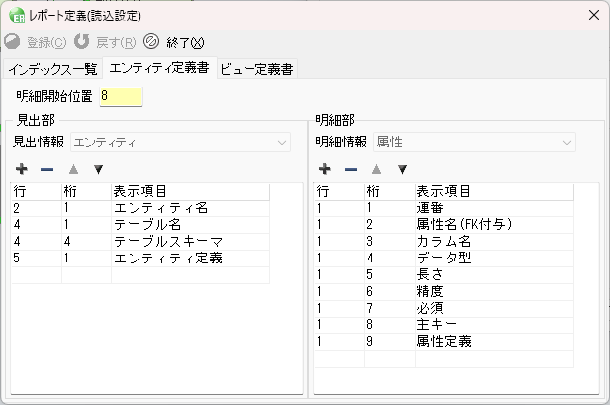The width and height of the screenshot is (610, 405).
Task: Close the レポート定義 dialog window
Action: (593, 15)
